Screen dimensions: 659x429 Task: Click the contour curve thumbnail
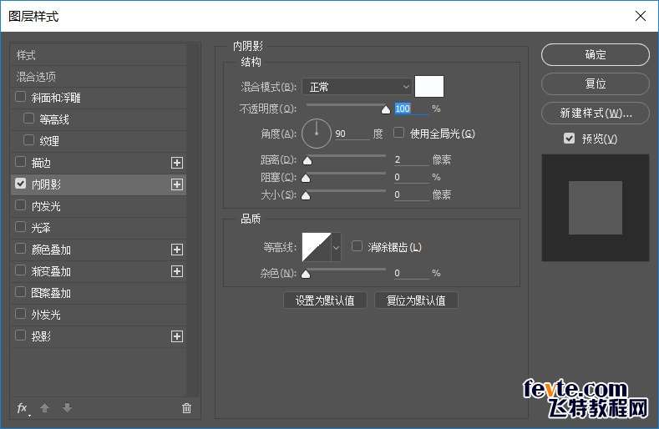[x=317, y=248]
